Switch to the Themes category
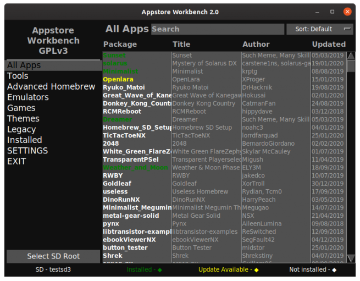Viewport: 360px width, 281px height. click(23, 119)
